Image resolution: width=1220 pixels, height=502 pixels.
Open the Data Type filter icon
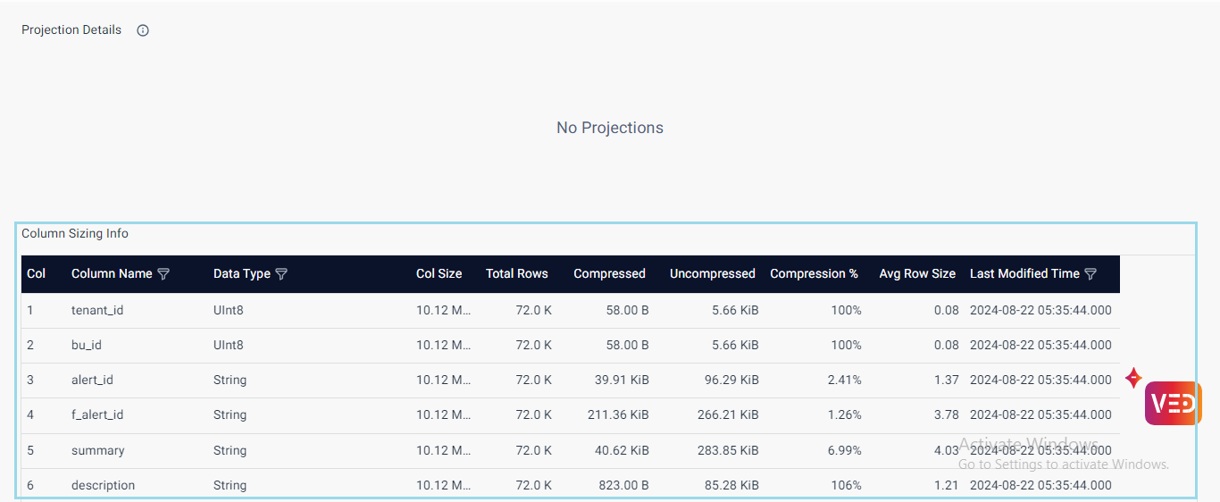tap(281, 274)
